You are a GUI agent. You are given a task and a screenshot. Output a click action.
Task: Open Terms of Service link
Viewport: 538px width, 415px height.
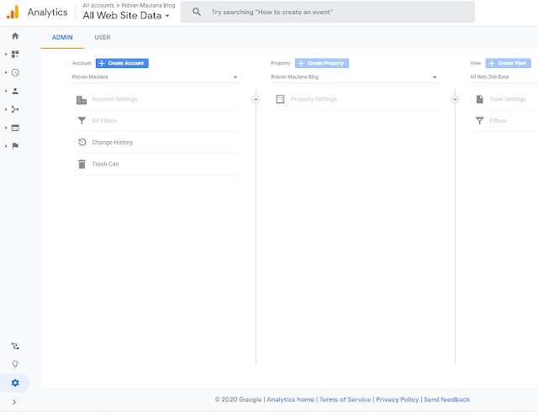coord(345,400)
